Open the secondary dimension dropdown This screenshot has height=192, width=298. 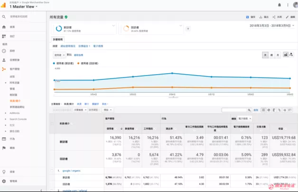coord(80,110)
